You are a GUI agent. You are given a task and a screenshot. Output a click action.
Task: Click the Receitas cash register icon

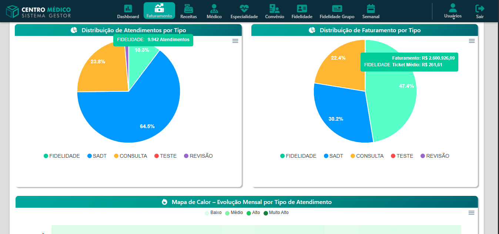point(188,9)
